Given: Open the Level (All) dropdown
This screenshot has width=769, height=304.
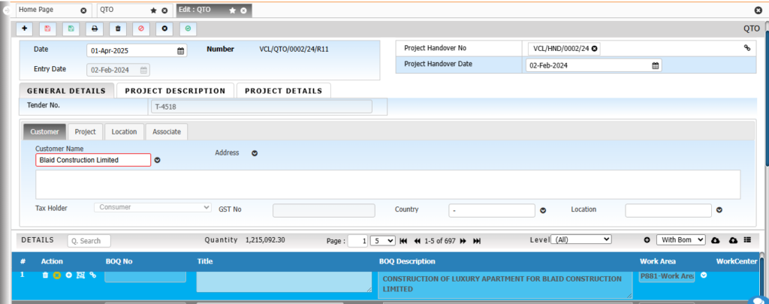Looking at the screenshot, I should 581,239.
